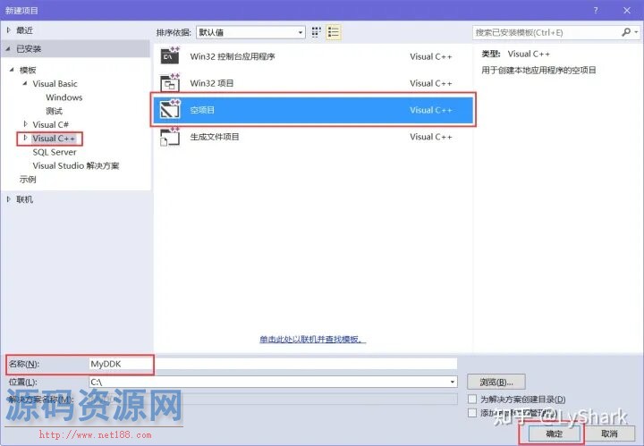Collapse the 模板 tree node
Viewport: 644px width, 446px height.
[x=12, y=70]
